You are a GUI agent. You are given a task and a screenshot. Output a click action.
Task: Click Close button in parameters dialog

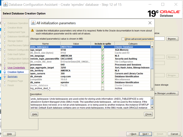click(x=148, y=114)
